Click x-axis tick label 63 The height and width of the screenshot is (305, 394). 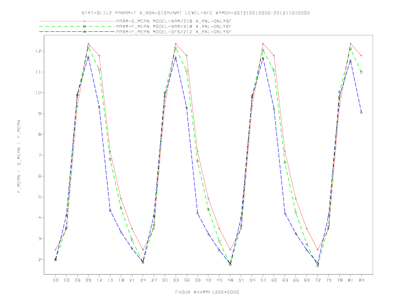point(285,280)
